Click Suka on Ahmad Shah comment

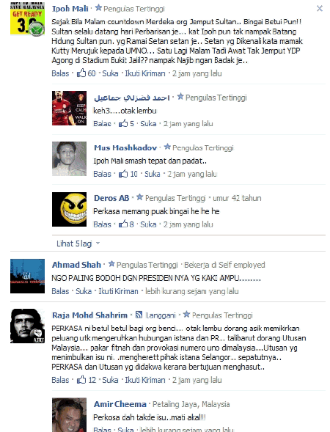[x=84, y=291]
